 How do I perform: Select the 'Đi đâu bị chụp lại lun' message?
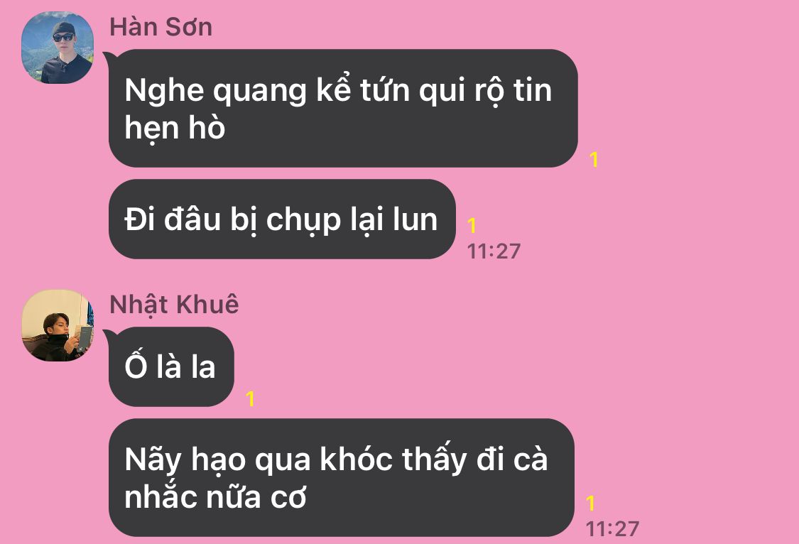point(282,219)
